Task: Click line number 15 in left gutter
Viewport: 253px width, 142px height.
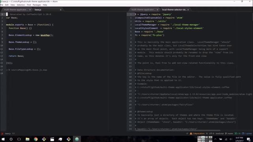Action: 2,63
